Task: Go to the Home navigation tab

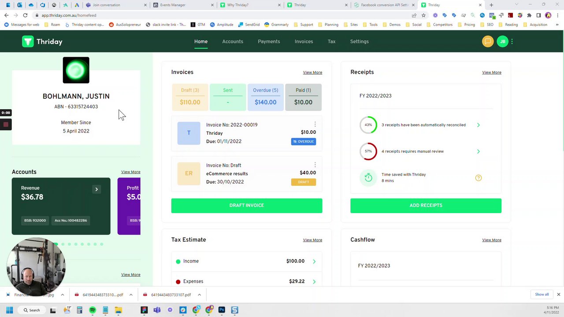Action: [x=201, y=41]
